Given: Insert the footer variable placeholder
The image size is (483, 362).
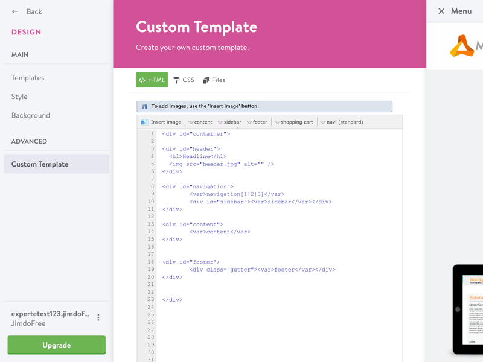Looking at the screenshot, I should point(257,122).
